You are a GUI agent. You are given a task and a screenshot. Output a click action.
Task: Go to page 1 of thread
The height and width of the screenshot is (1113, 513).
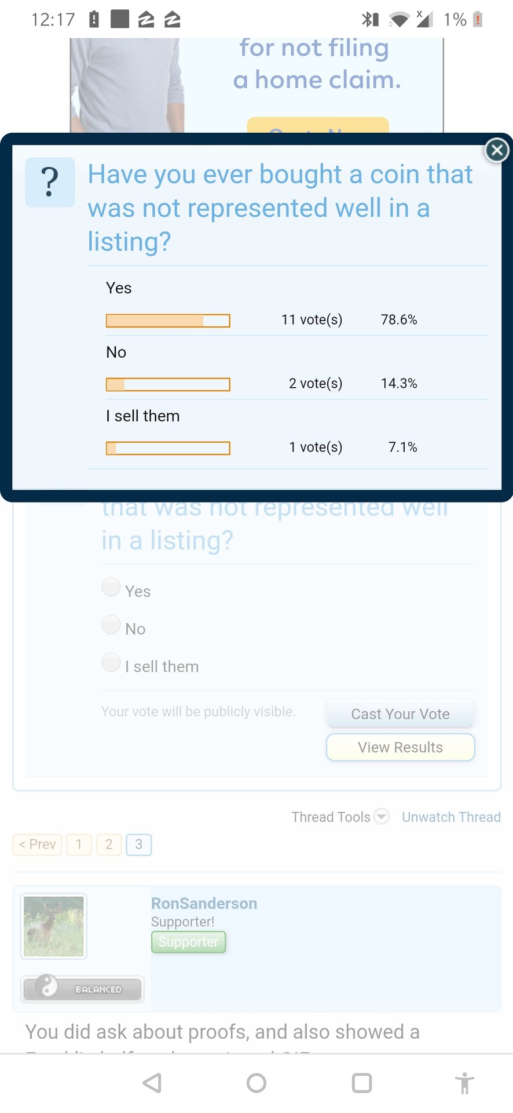tap(79, 845)
